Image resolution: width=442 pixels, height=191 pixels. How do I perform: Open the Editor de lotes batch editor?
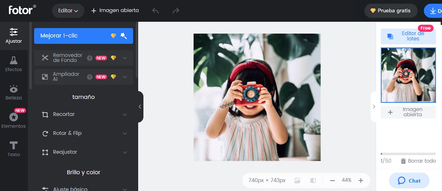(x=408, y=36)
